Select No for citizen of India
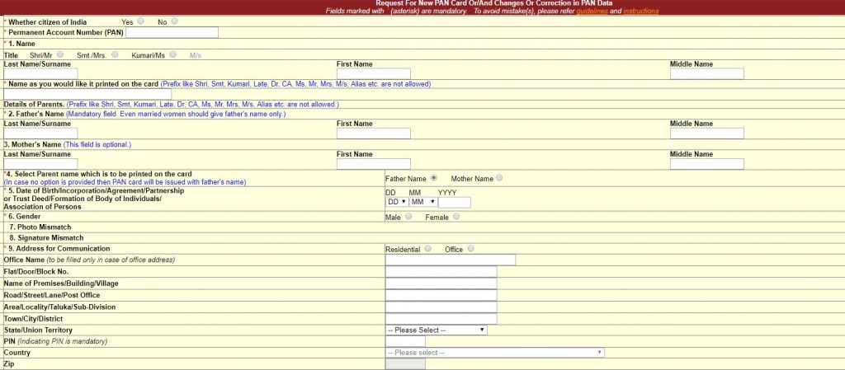 [174, 21]
